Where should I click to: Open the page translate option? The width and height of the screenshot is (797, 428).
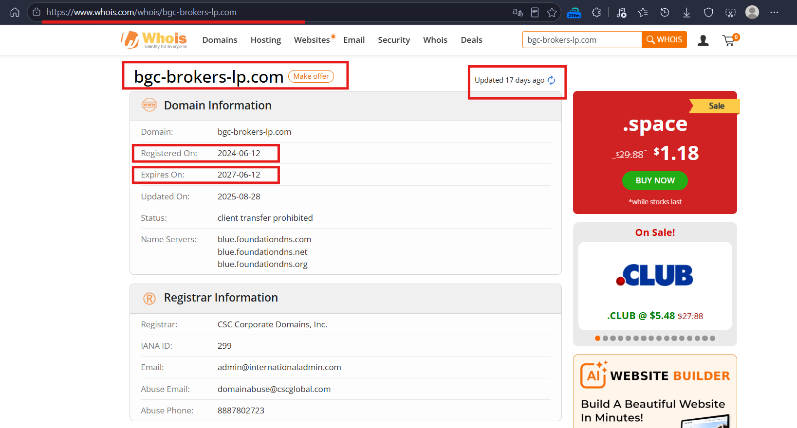click(x=518, y=12)
